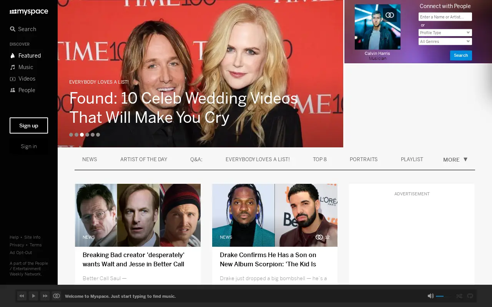The image size is (492, 307).
Task: Select the EVERYBODY LOVES A LIST! tab in the category bar
Action: tap(258, 159)
